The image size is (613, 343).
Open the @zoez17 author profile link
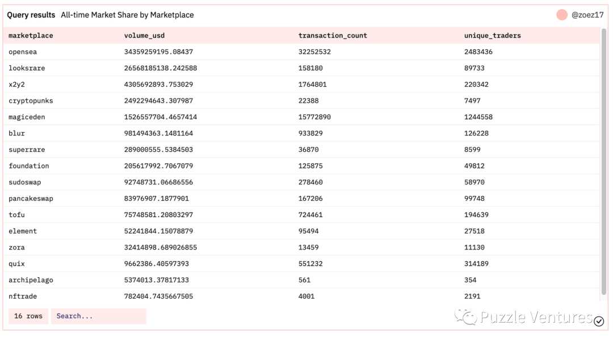coord(587,15)
